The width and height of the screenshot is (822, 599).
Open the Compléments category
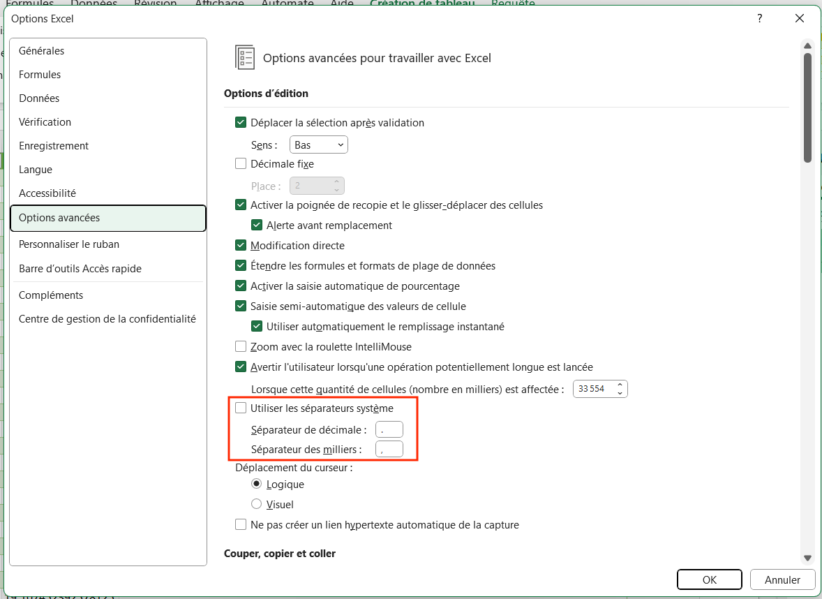pos(108,295)
